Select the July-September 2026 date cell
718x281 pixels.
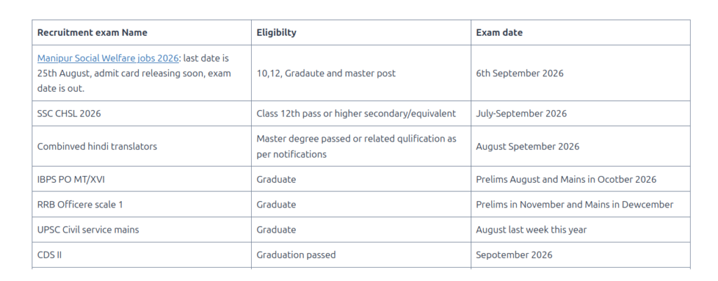tap(580, 114)
